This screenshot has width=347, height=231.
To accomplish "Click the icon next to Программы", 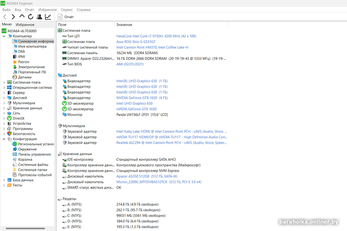I will [x=9, y=129].
